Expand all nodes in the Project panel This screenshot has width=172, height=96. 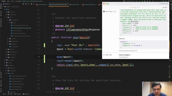[x=26, y=4]
